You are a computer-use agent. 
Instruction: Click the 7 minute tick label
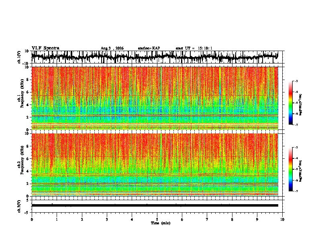click(207, 219)
